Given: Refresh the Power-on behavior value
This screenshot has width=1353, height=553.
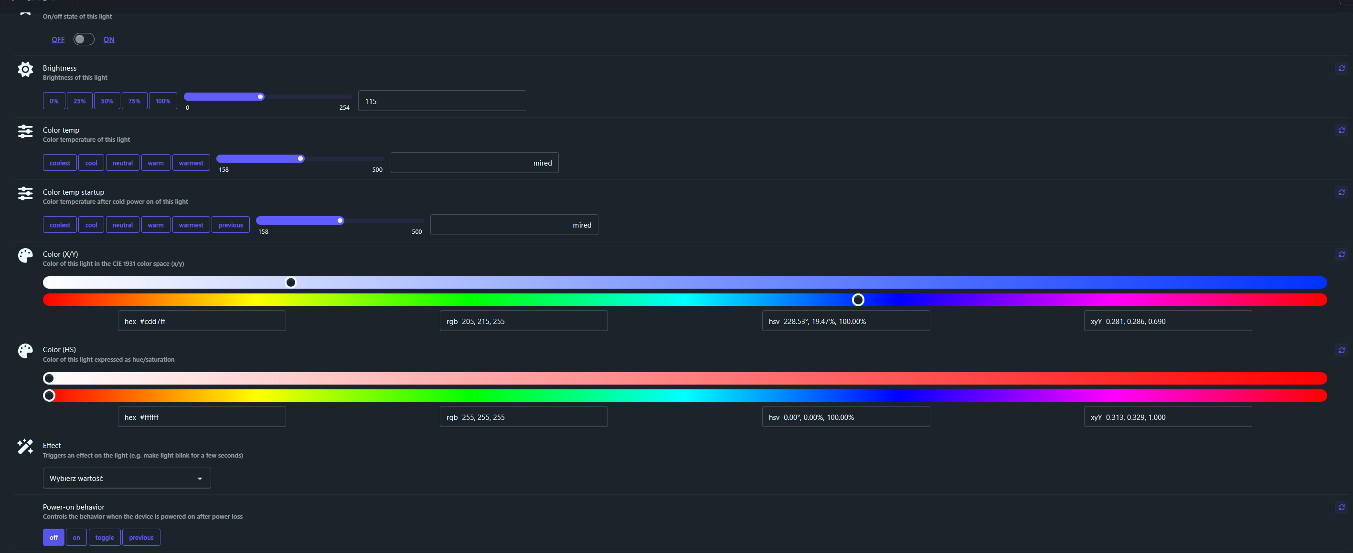Looking at the screenshot, I should (1342, 507).
